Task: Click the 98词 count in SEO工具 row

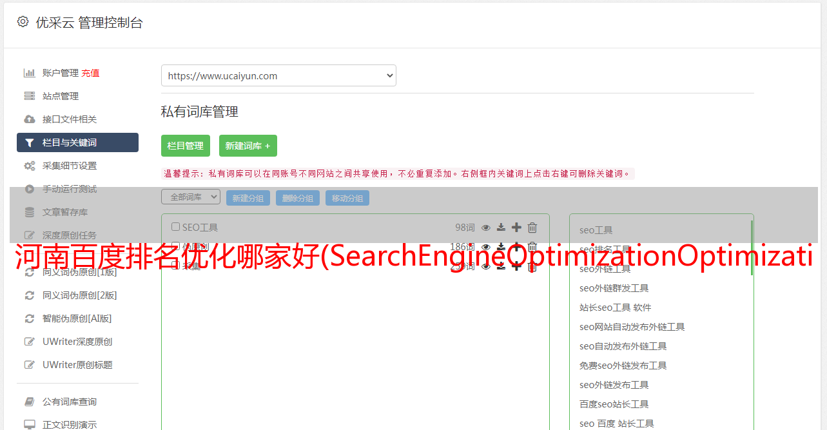Action: click(x=465, y=228)
